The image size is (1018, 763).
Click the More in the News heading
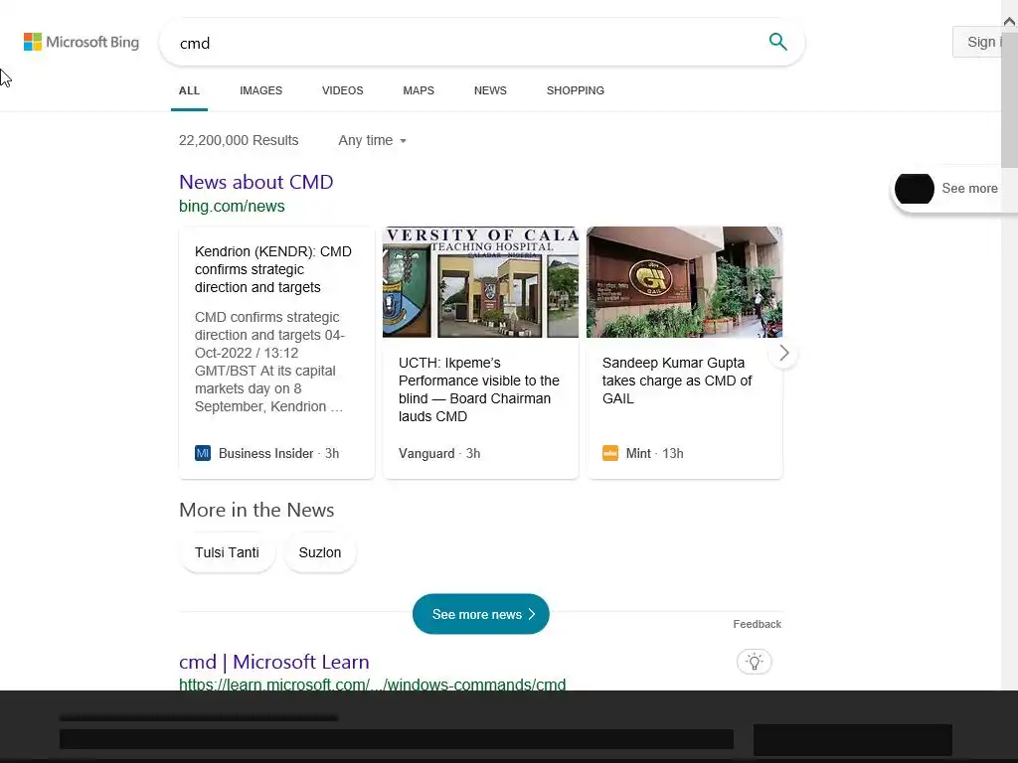pyautogui.click(x=256, y=510)
